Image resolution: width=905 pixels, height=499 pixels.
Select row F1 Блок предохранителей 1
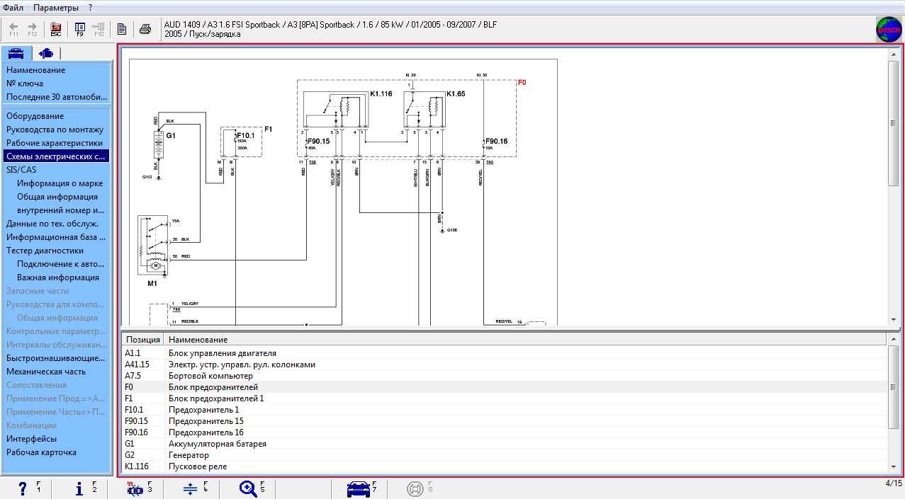505,398
